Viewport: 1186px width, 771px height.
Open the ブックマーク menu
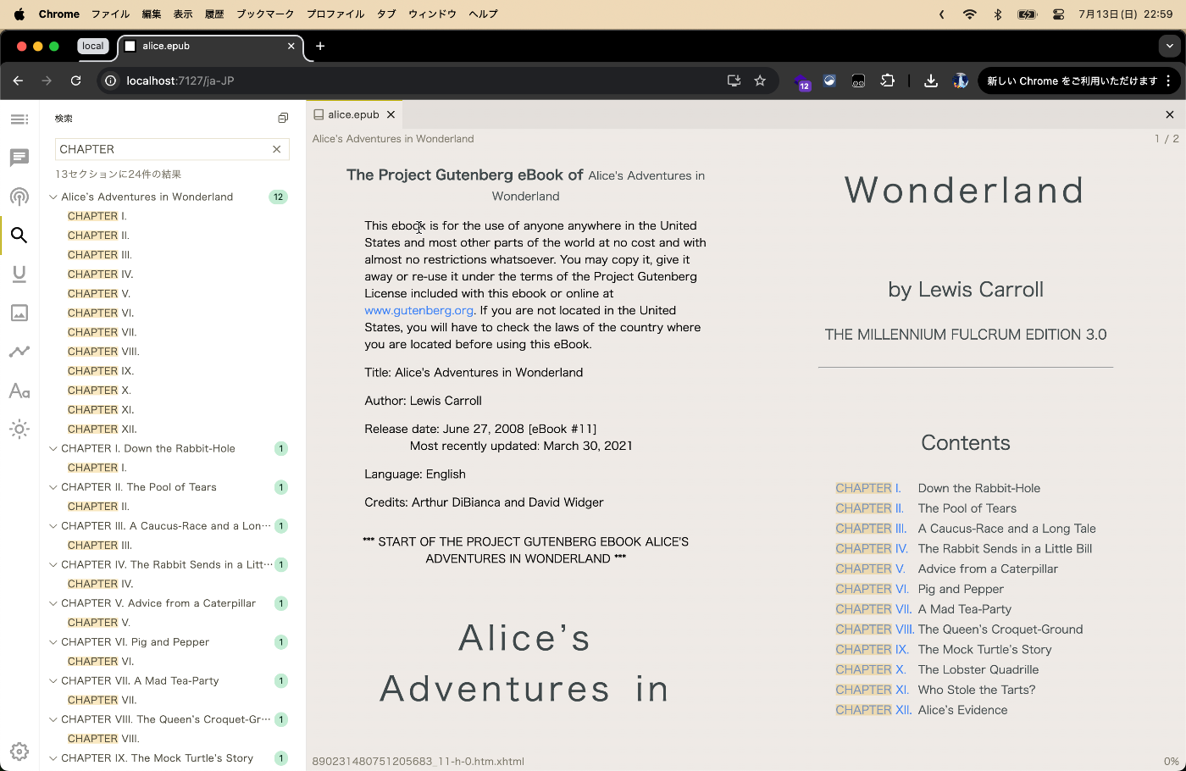[x=265, y=14]
